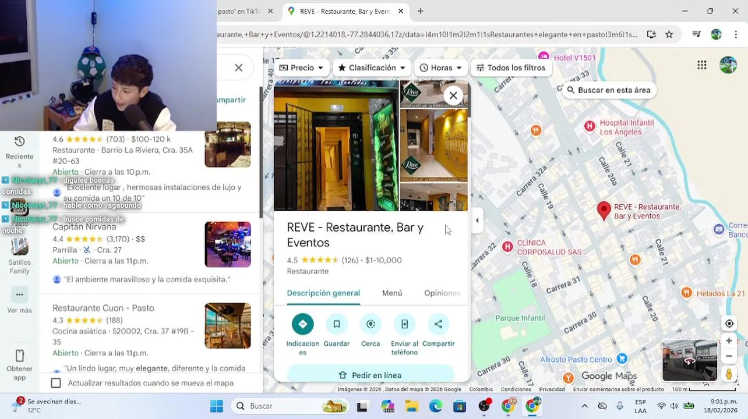This screenshot has width=748, height=419.
Task: Click Condiciones footer link
Action: [x=516, y=389]
